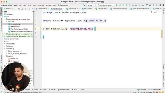Toggle Gradle side panel tab

[164, 11]
